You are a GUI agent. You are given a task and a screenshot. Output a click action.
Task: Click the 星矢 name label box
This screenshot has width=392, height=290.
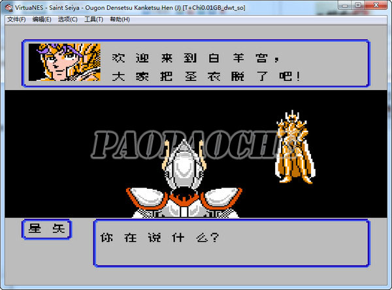coord(47,229)
